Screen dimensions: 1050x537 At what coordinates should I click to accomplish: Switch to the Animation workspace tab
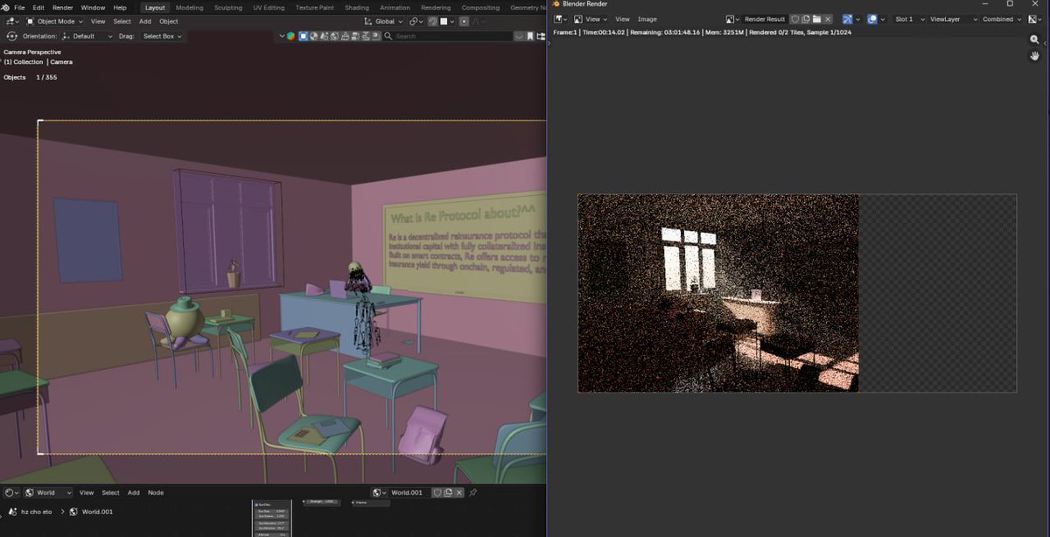coord(395,7)
